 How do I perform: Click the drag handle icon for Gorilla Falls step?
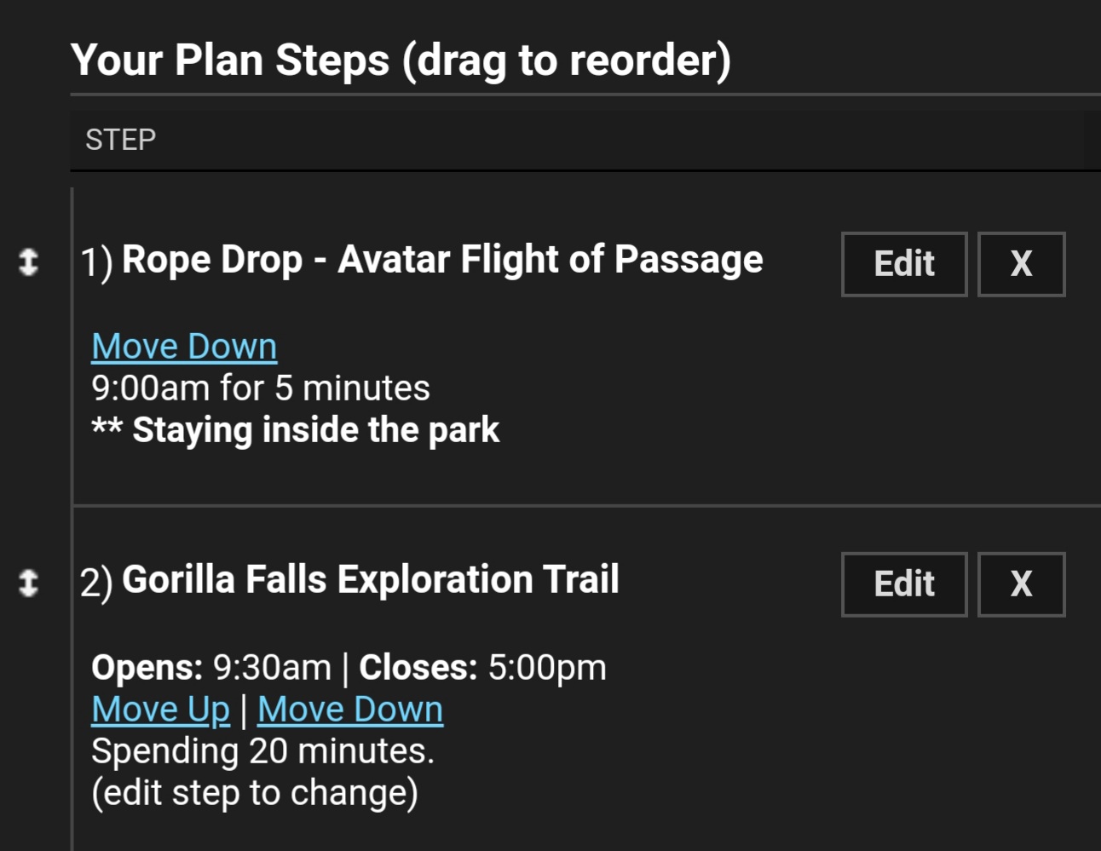[x=28, y=583]
